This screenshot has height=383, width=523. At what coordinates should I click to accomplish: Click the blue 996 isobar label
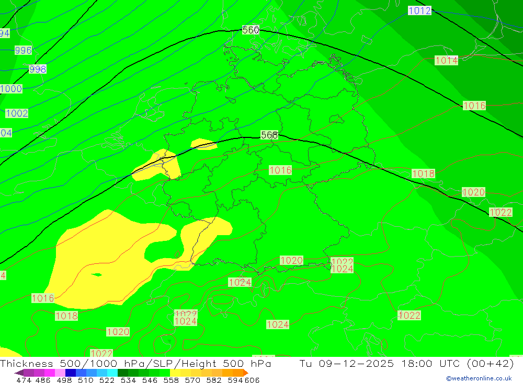tap(24, 50)
